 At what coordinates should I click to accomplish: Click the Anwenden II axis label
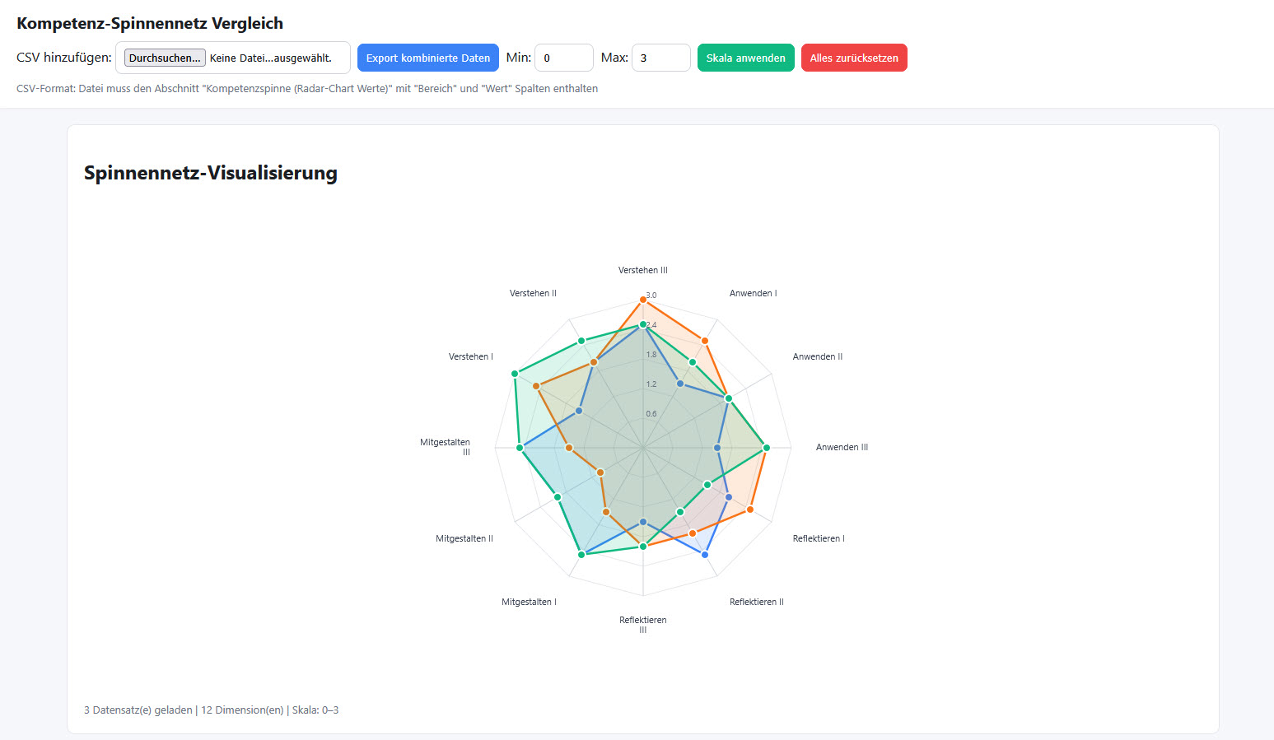[x=817, y=356]
